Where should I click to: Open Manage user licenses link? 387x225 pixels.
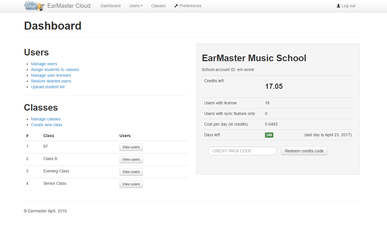tap(51, 75)
